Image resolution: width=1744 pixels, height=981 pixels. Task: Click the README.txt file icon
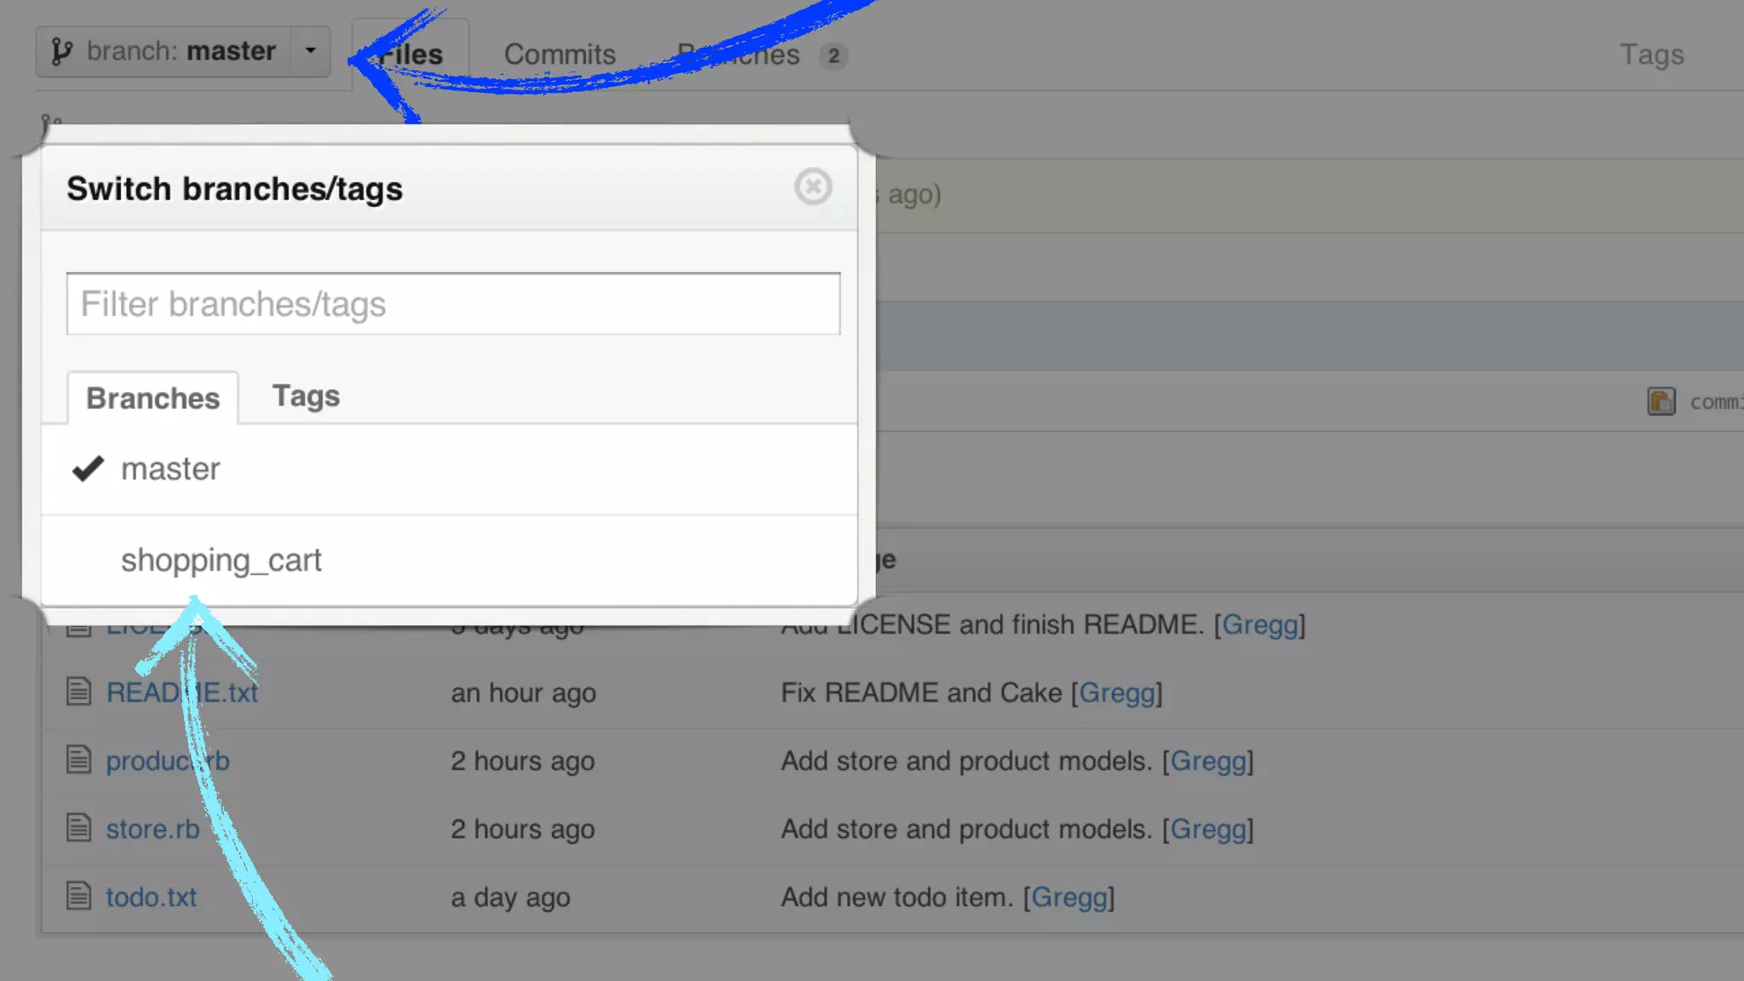click(x=78, y=691)
